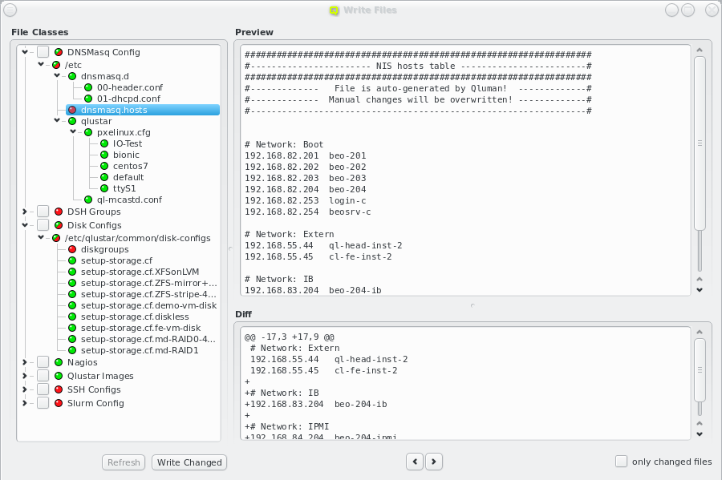Enable the only changed files checkbox
This screenshot has width=722, height=480.
[x=621, y=461]
